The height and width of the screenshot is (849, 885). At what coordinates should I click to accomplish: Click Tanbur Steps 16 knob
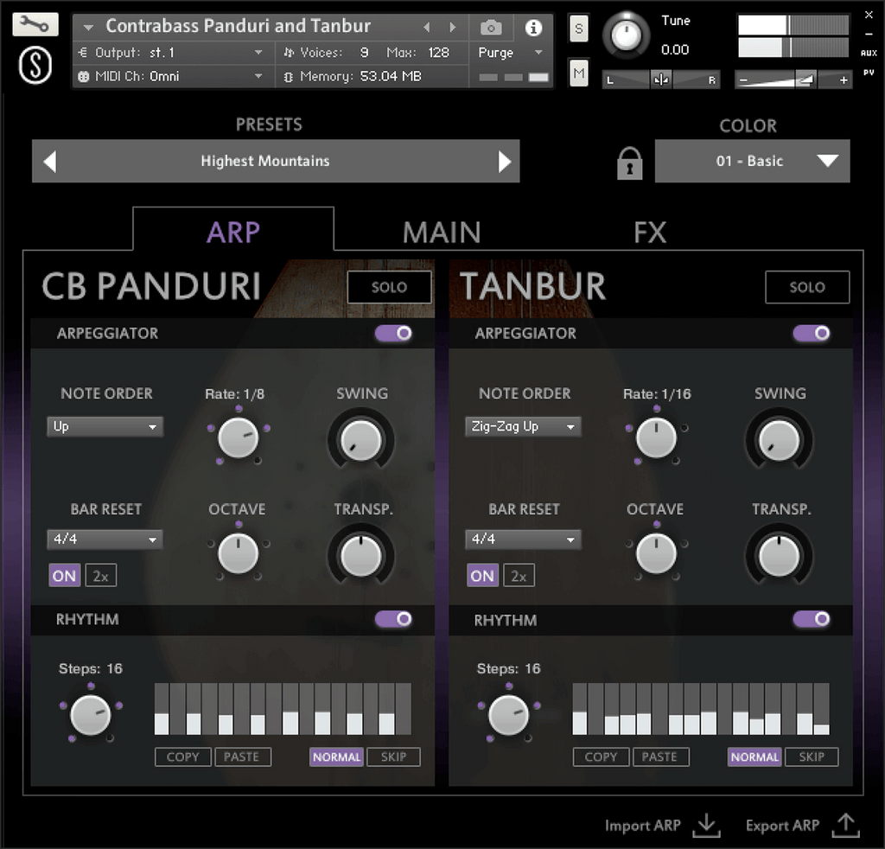point(508,715)
